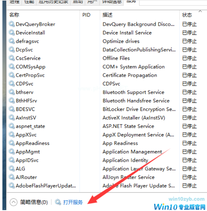Click the BDESVC gear icon
The image size is (207, 211).
[x=12, y=109]
